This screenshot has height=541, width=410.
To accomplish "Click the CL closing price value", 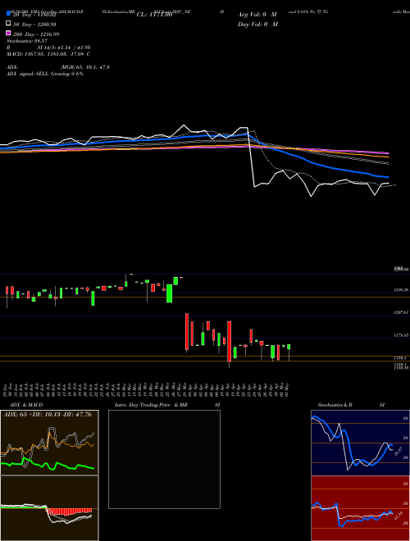I will (x=154, y=15).
